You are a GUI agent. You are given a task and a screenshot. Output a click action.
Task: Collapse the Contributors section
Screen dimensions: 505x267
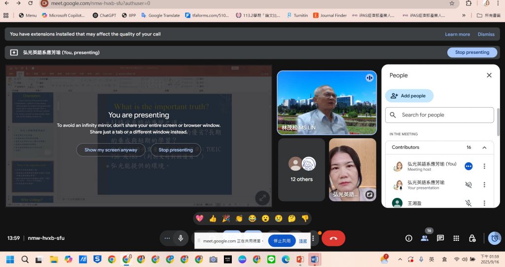click(484, 148)
